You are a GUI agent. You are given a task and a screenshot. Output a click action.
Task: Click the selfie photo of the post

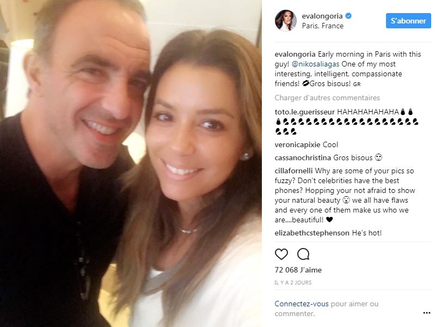pyautogui.click(x=131, y=163)
